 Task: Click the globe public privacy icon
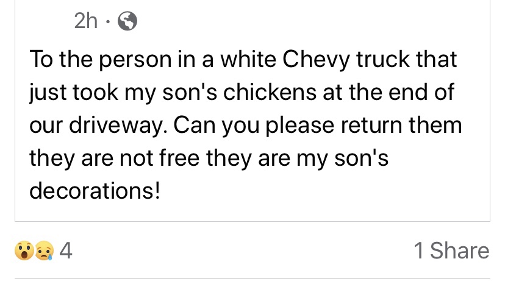[x=127, y=22]
